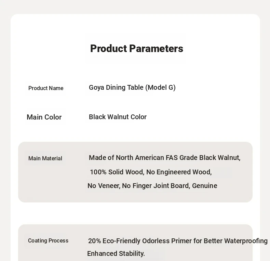Click the 100% Solid Wood line
The width and height of the screenshot is (270, 261).
tap(151, 172)
